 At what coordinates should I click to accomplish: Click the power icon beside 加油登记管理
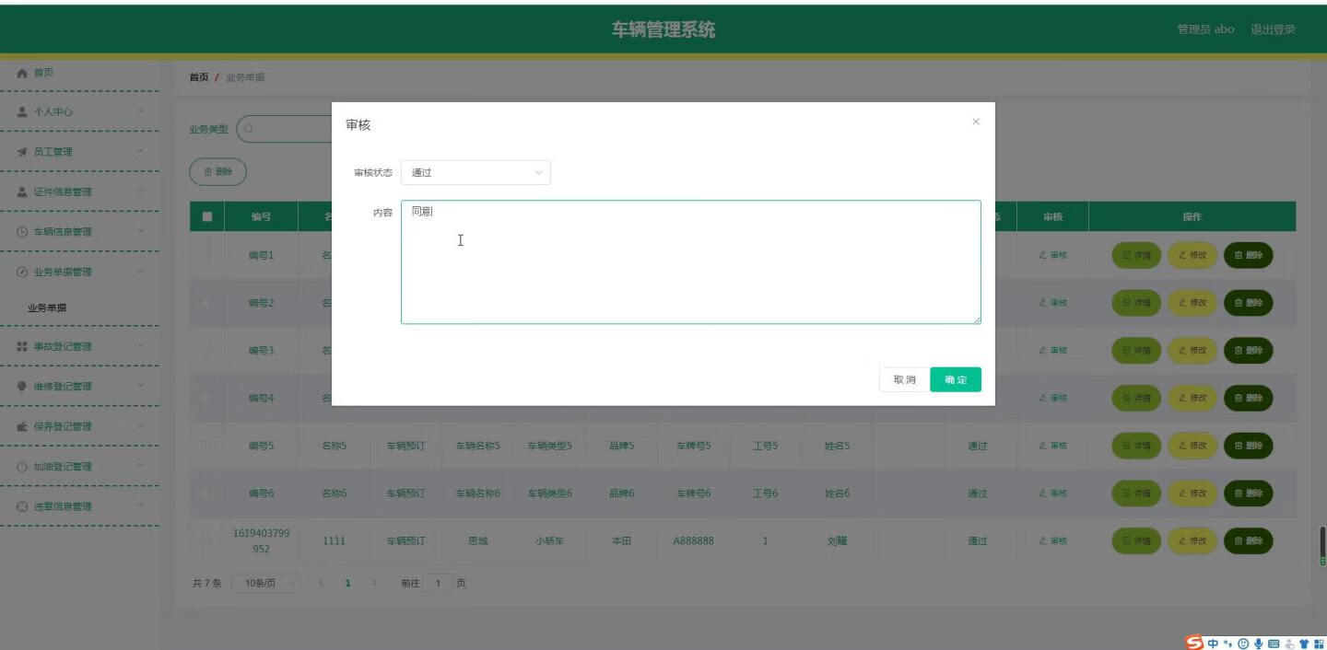[22, 466]
